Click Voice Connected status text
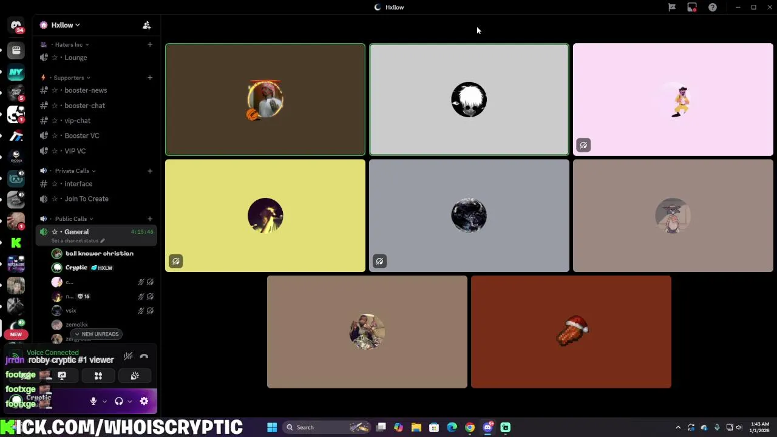The width and height of the screenshot is (777, 437). (52, 353)
